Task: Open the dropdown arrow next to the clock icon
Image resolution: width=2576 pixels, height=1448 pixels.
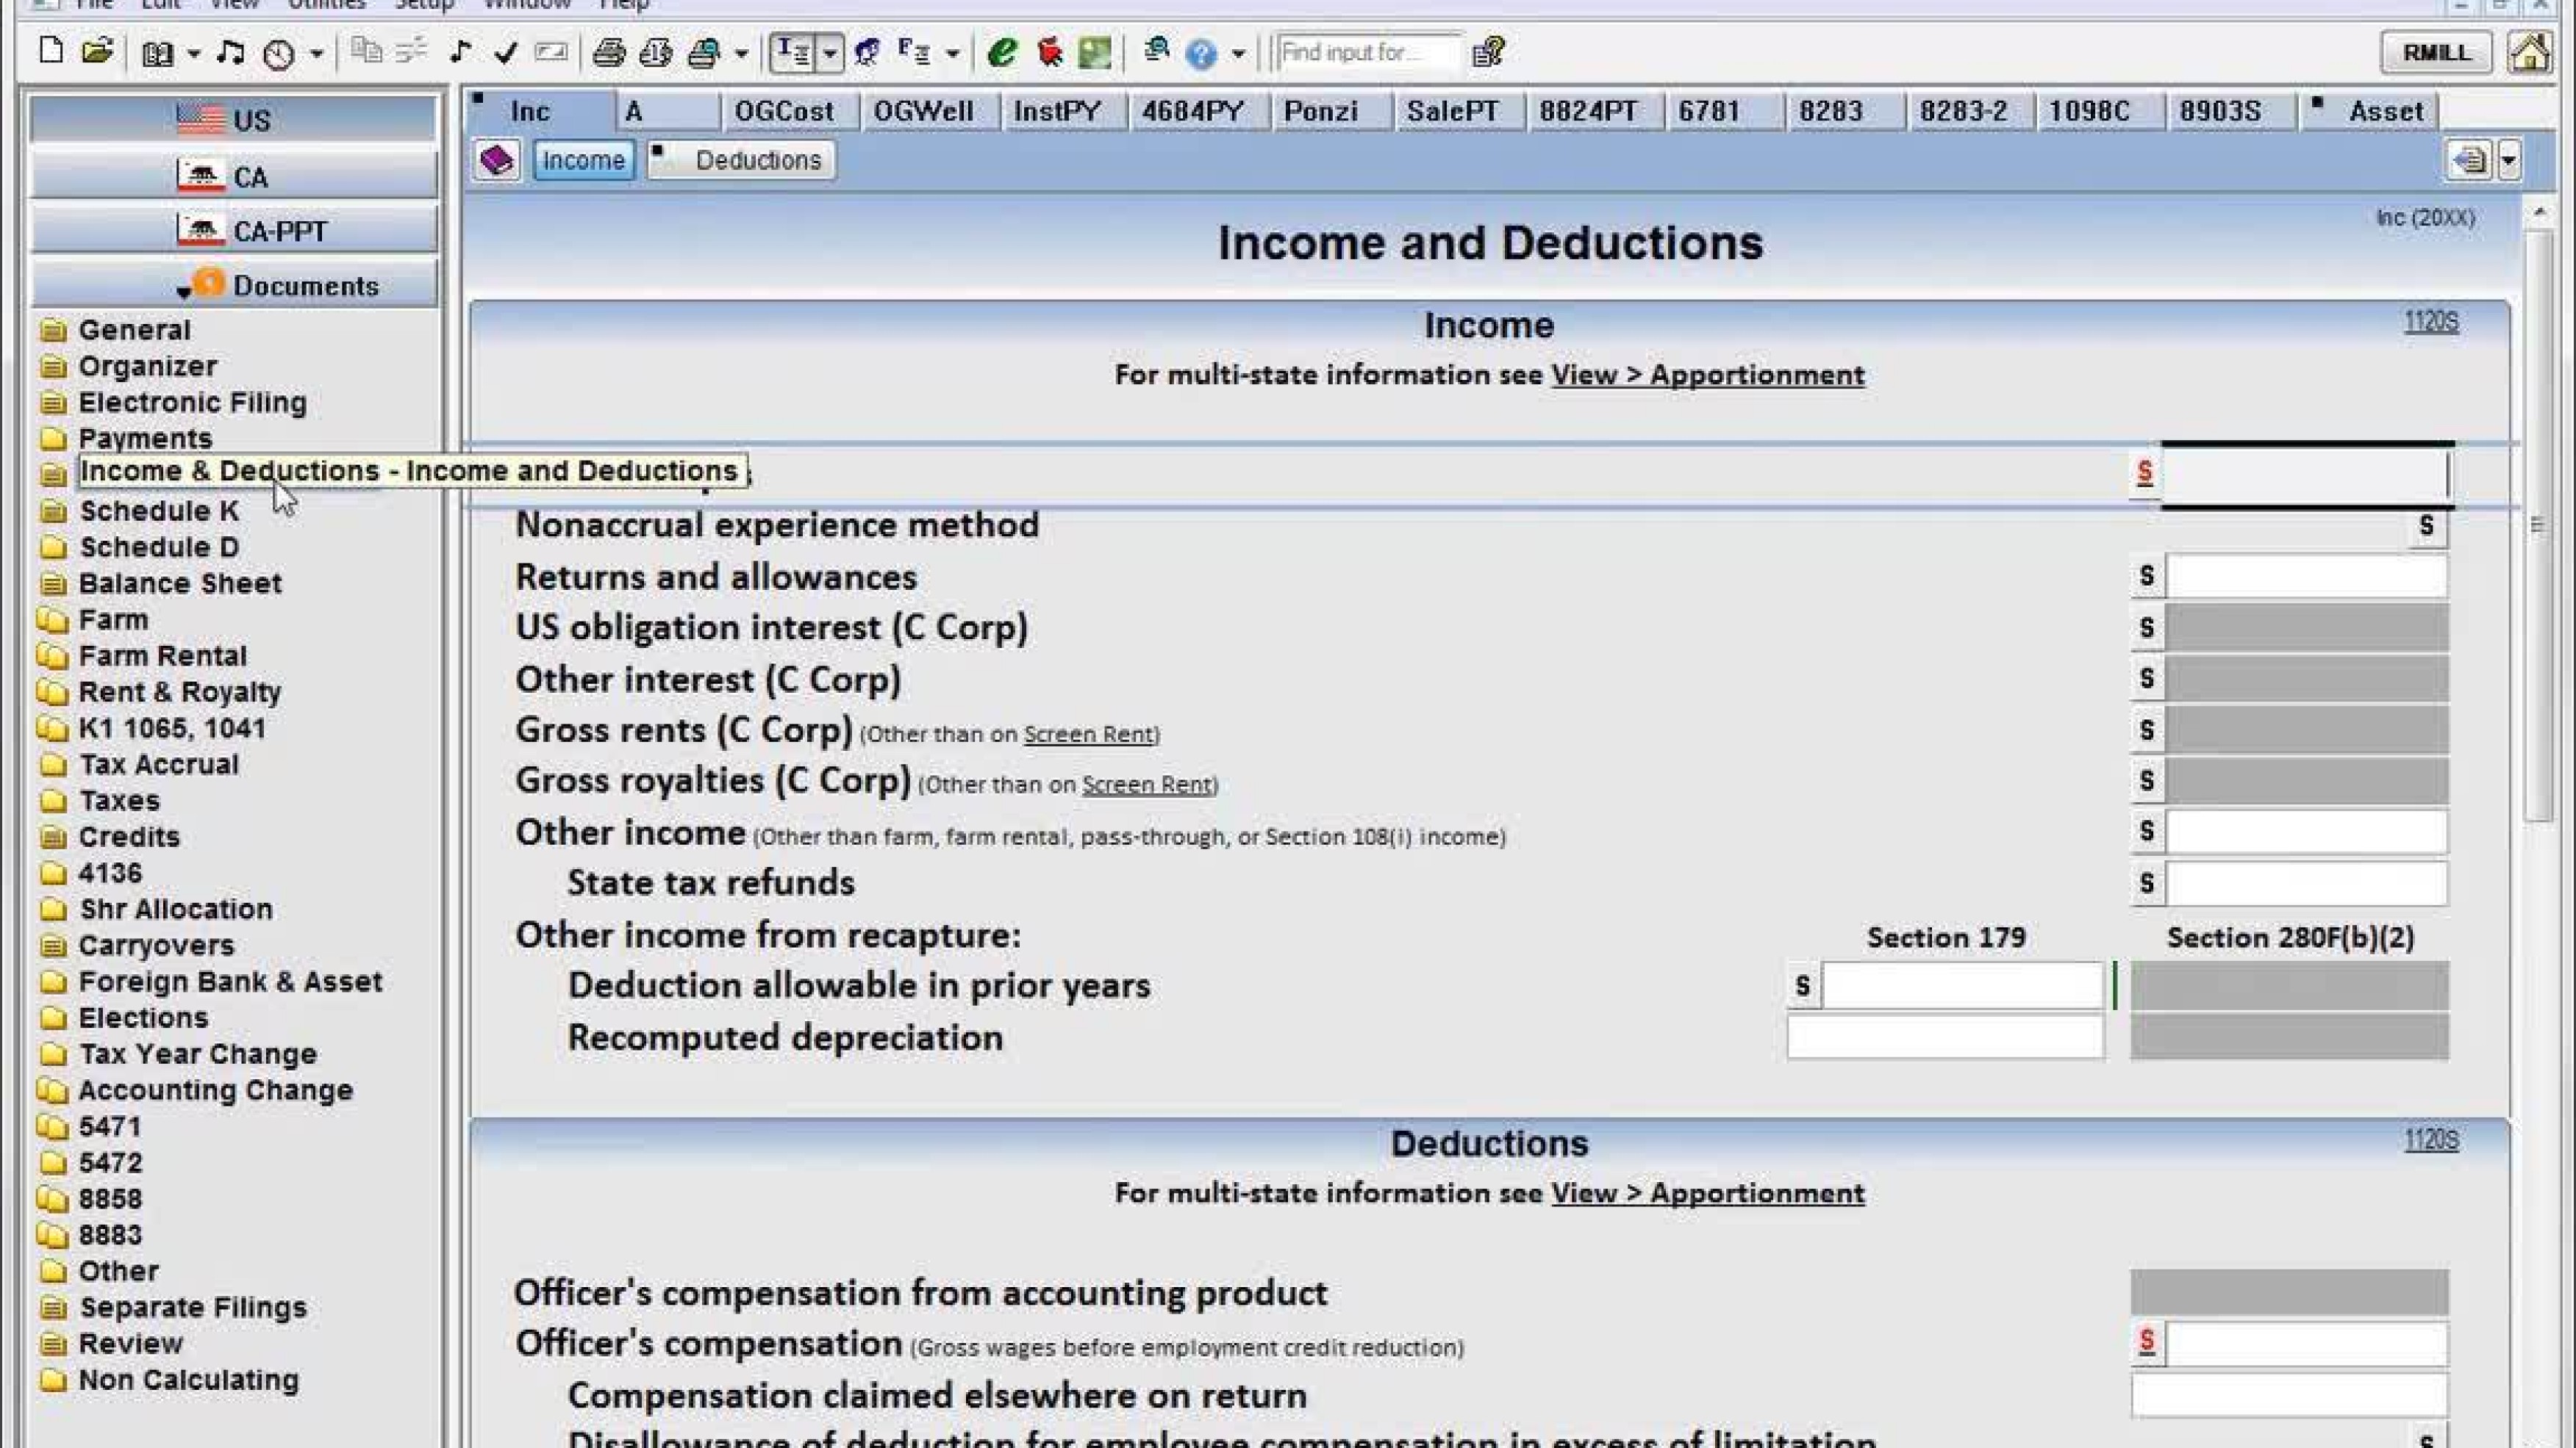Action: (316, 53)
